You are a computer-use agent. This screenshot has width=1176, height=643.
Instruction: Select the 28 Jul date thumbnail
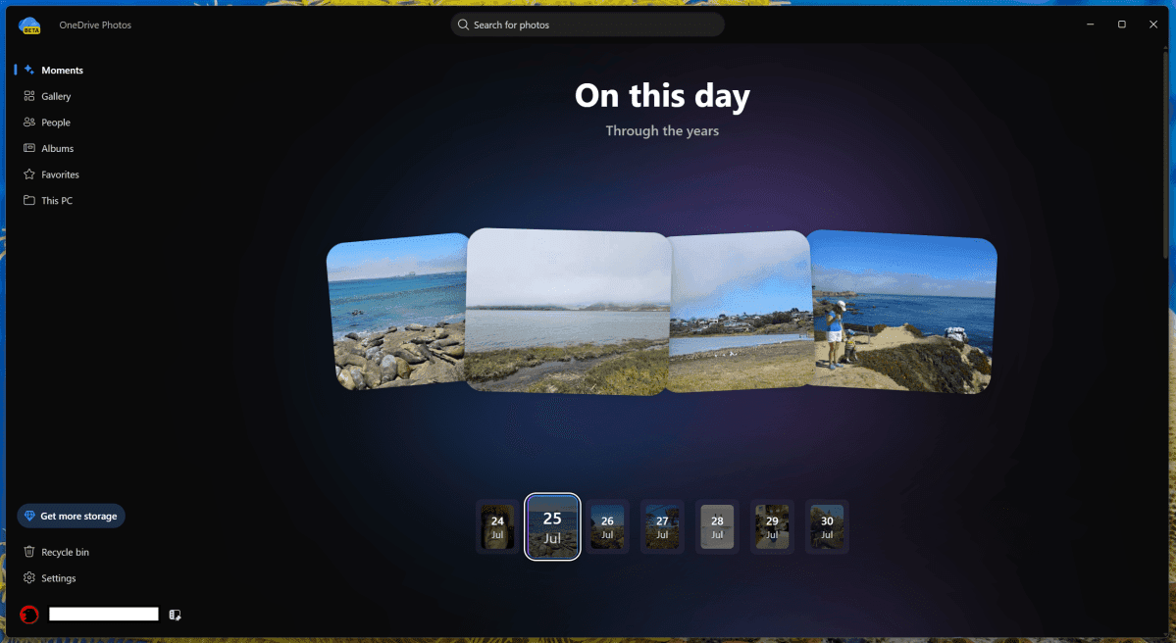[717, 526]
